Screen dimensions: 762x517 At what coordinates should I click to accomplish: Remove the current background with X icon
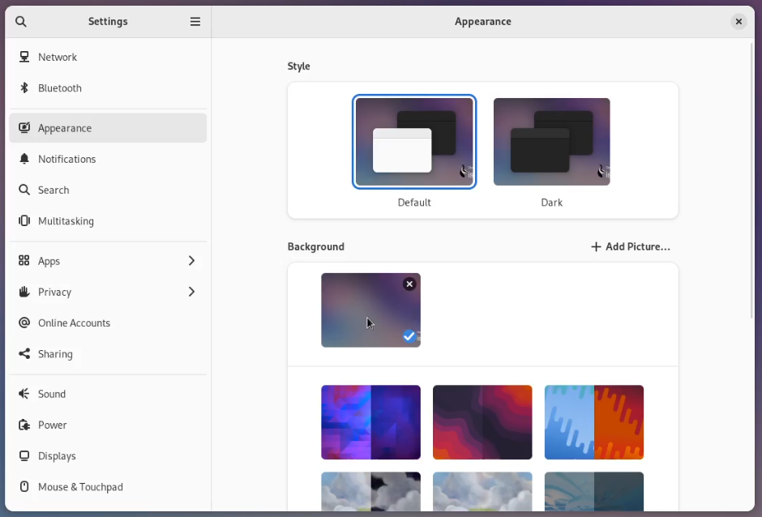(x=409, y=284)
